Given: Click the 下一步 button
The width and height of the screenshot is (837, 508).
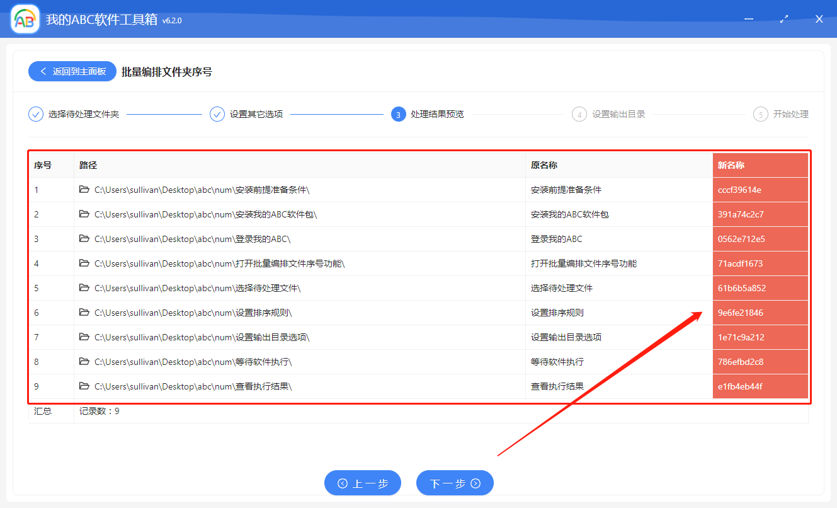Looking at the screenshot, I should point(455,483).
